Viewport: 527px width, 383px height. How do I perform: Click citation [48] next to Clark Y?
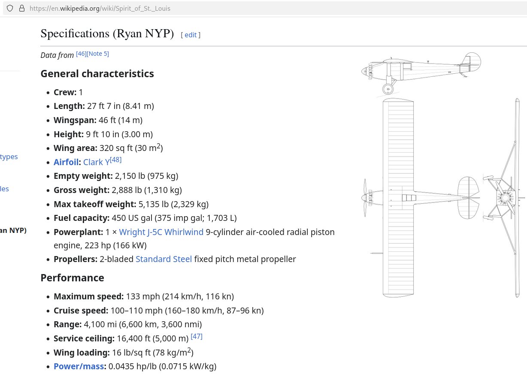[x=115, y=159]
